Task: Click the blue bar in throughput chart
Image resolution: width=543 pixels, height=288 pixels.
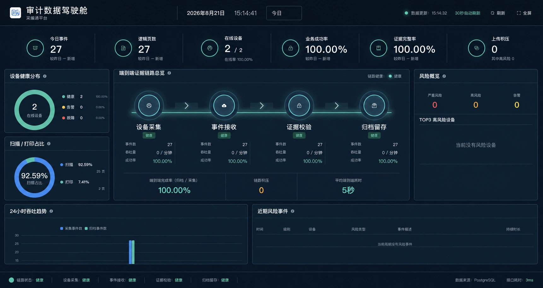Action: (130, 252)
